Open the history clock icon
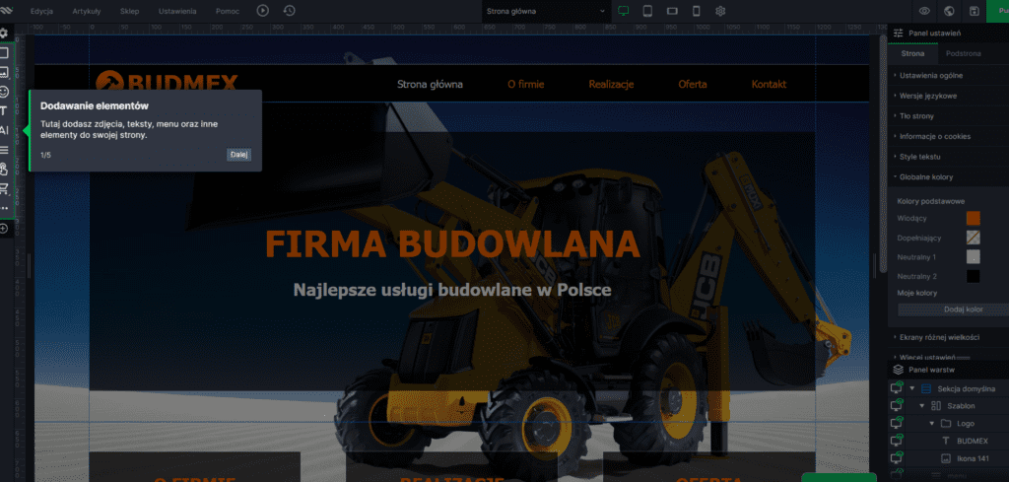This screenshot has height=482, width=1009. click(x=290, y=10)
